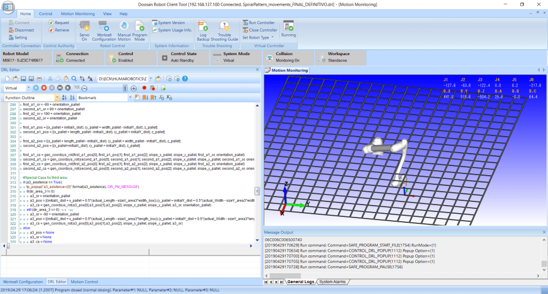The width and height of the screenshot is (548, 294).
Task: Increase speed with the plus icon
Action: (x=133, y=88)
